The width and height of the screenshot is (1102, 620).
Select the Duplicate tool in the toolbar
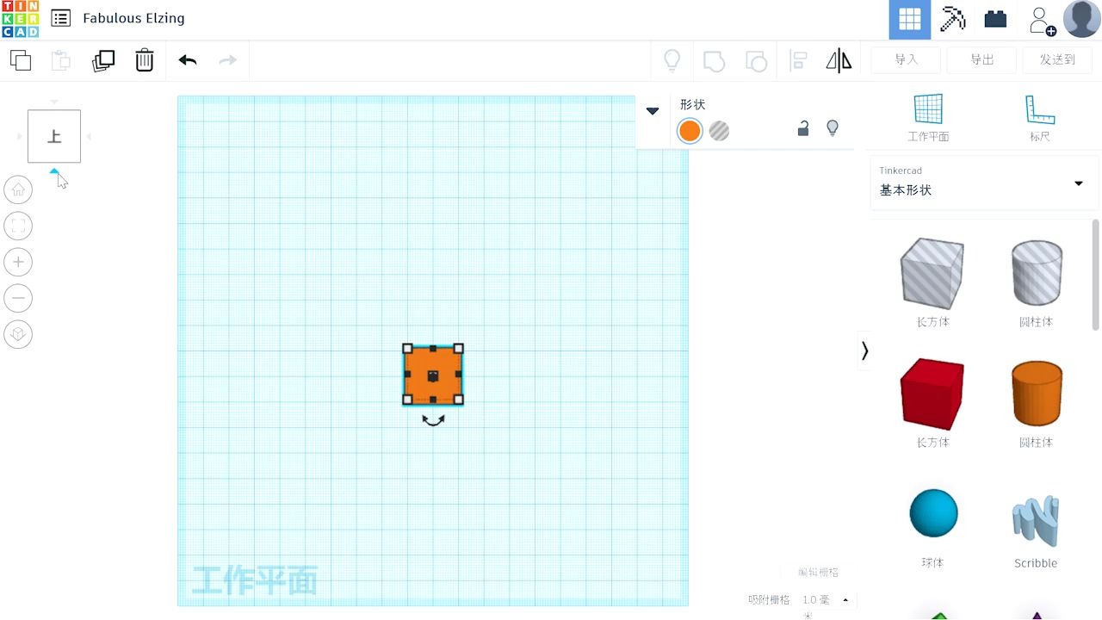(x=103, y=60)
